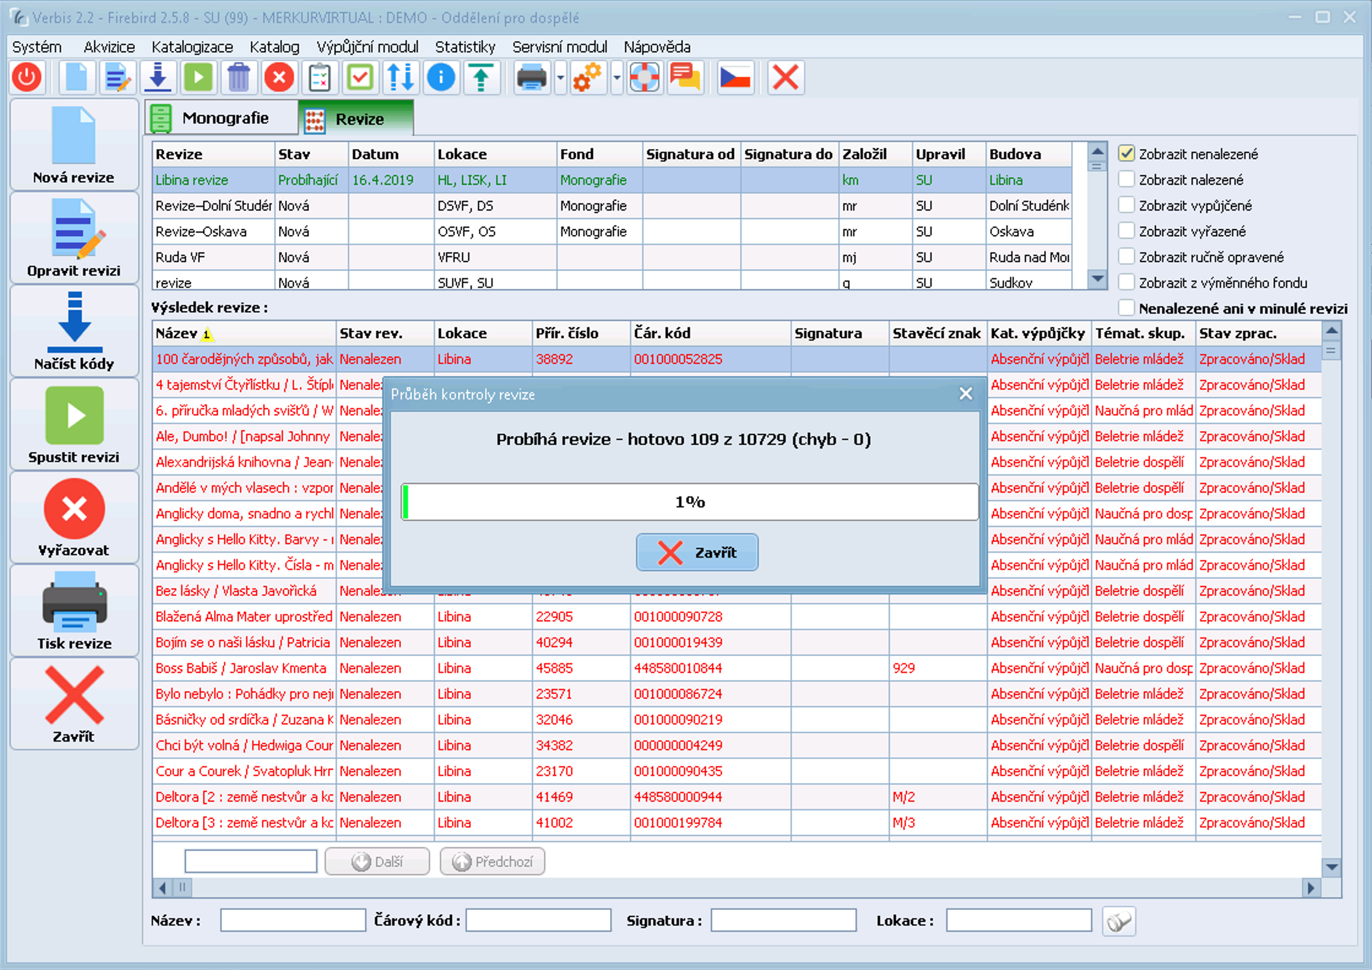Click the orange gears settings toolbar icon

[588, 78]
